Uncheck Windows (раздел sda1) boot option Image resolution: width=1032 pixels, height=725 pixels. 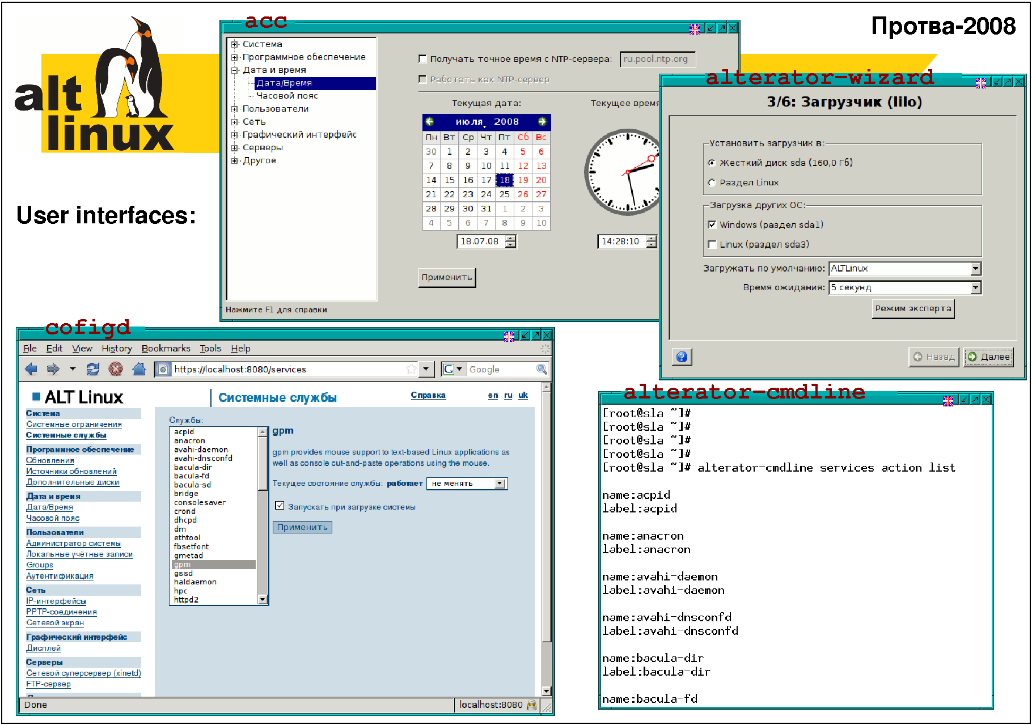[712, 224]
